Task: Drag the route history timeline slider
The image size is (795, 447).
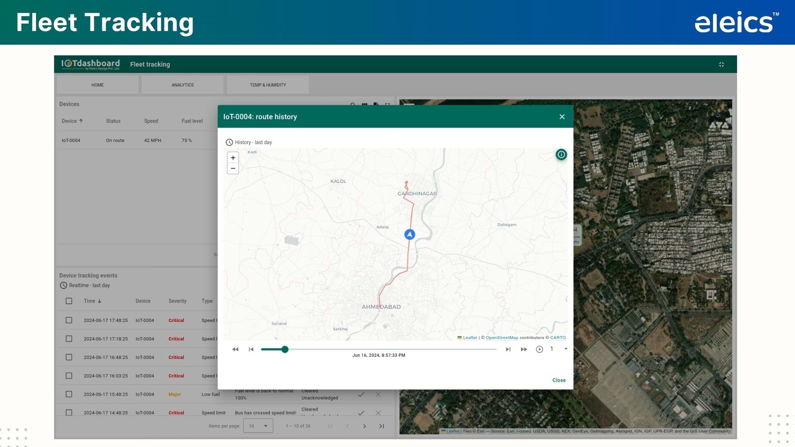Action: (284, 349)
